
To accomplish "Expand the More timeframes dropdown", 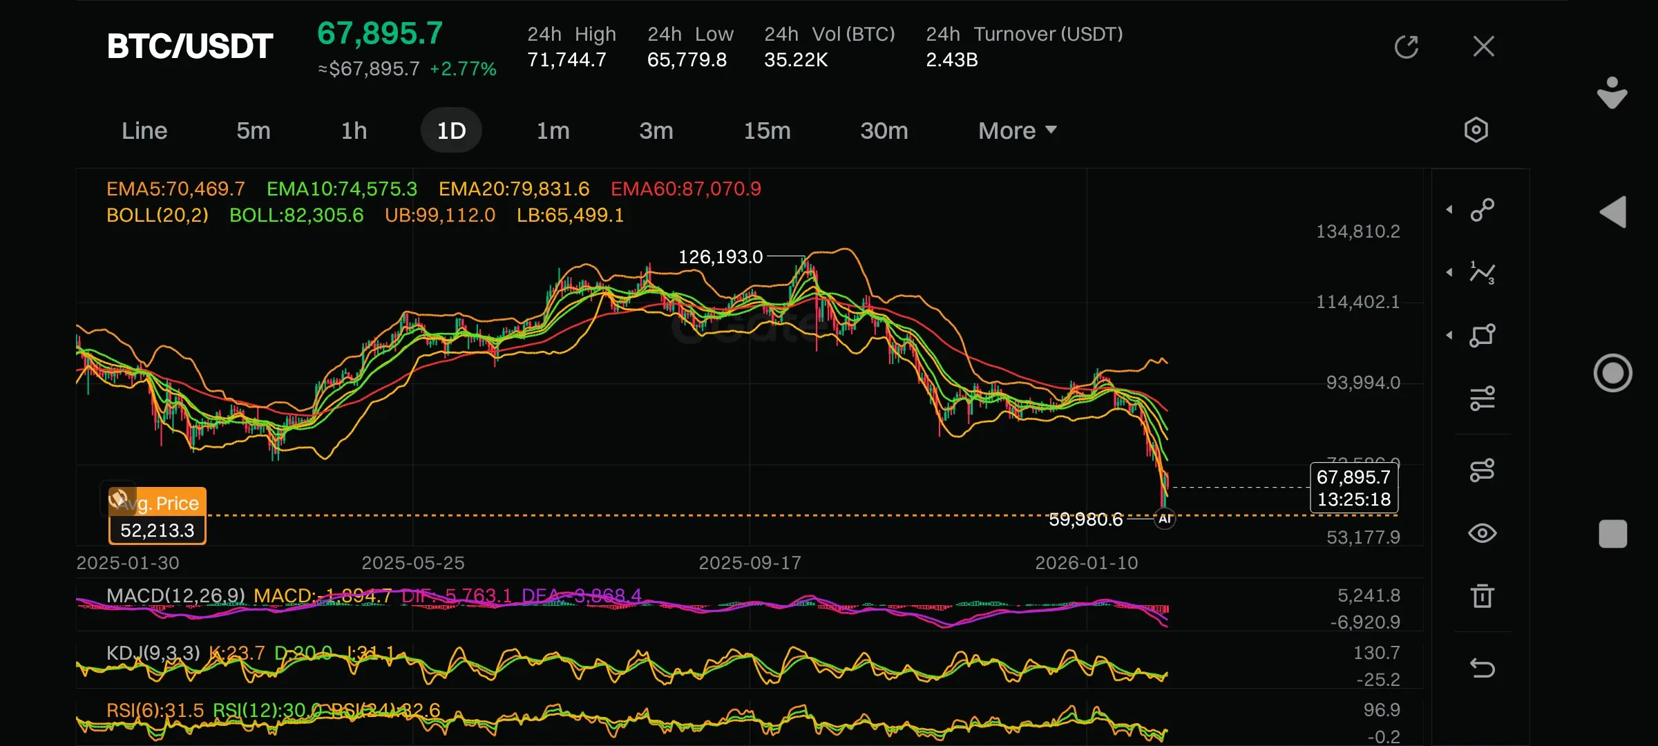I will pyautogui.click(x=1017, y=131).
